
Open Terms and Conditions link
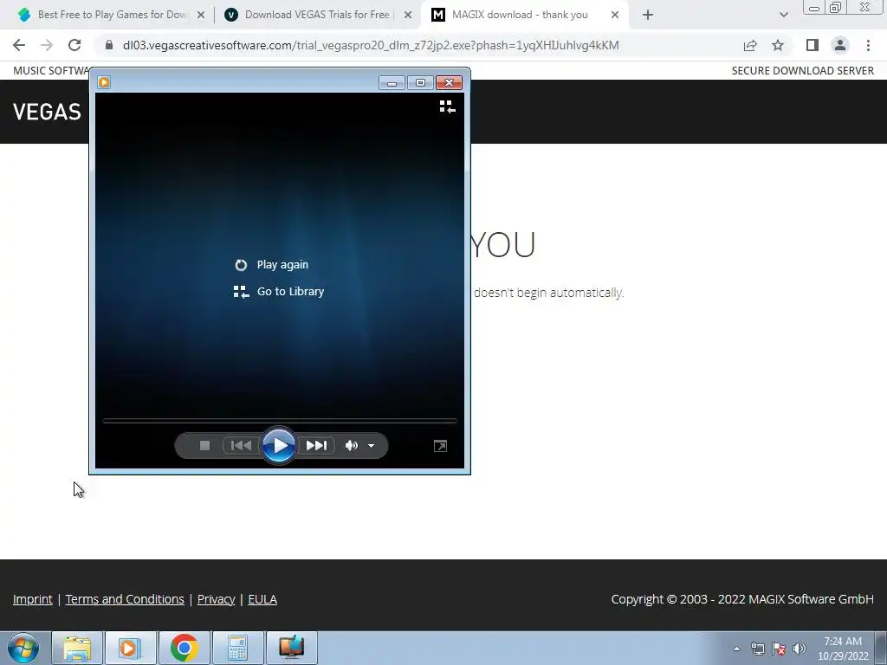(x=125, y=599)
